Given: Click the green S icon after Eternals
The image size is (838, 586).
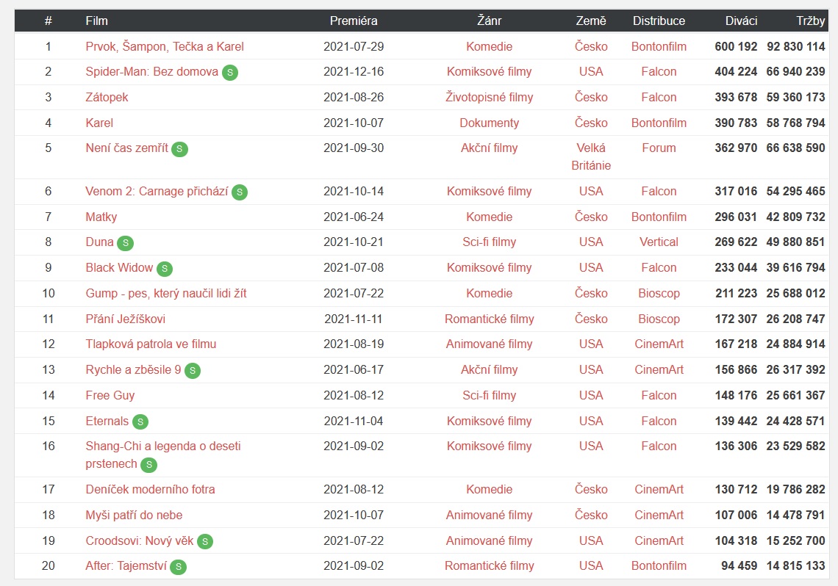Looking at the screenshot, I should 140,422.
